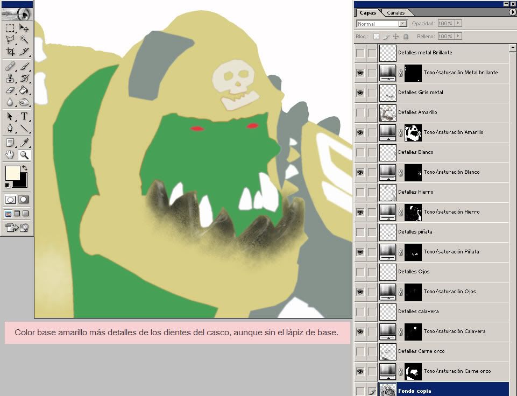This screenshot has width=517, height=396.
Task: Reset to default black and white colors
Action: 7,185
